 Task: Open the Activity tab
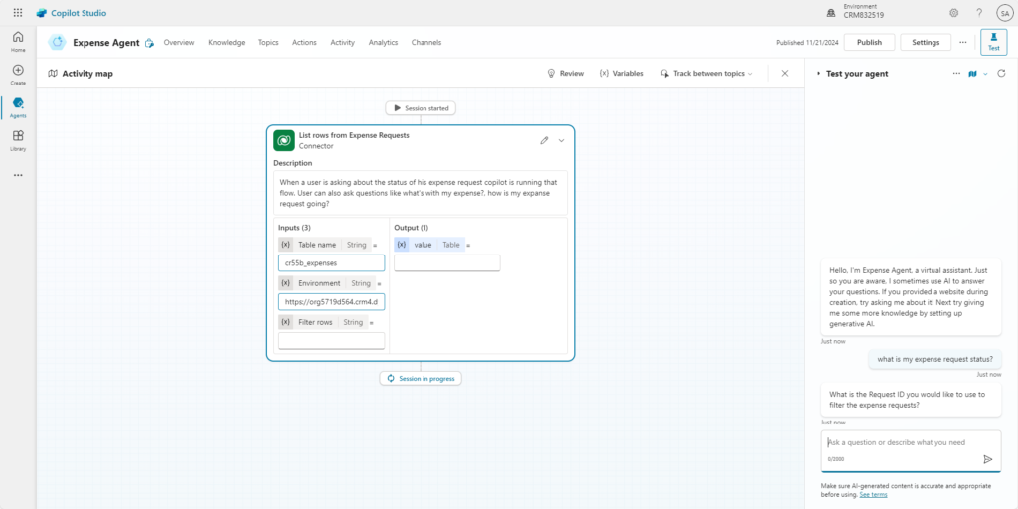pyautogui.click(x=343, y=42)
